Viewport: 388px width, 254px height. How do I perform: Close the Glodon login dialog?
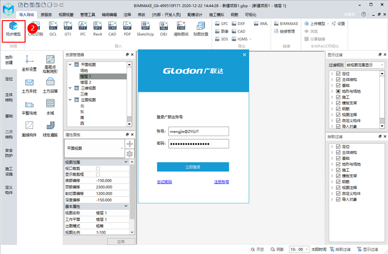tap(244, 55)
